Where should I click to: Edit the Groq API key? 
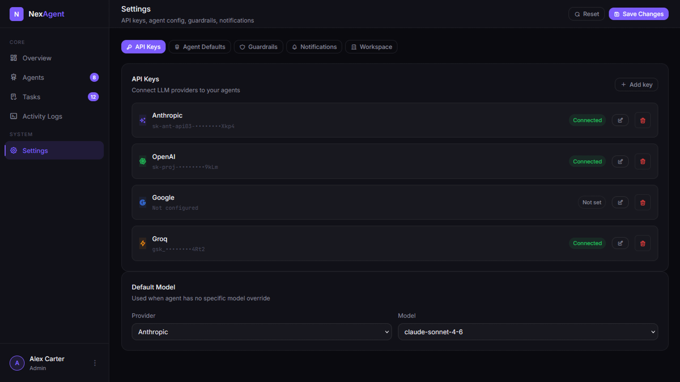[x=620, y=243]
